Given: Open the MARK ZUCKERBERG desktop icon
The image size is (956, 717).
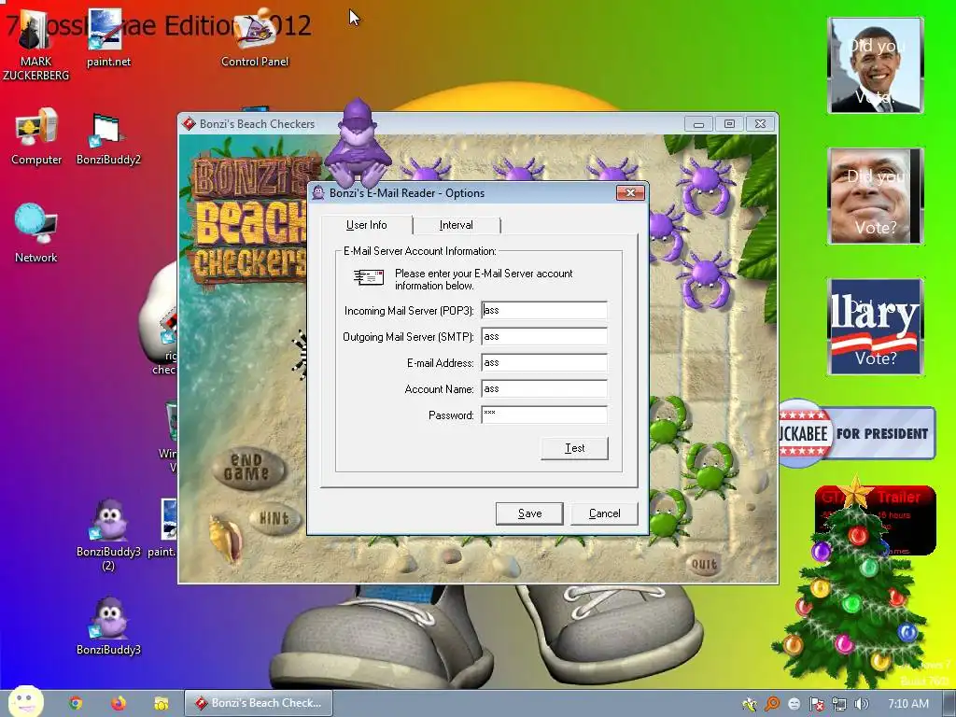Looking at the screenshot, I should coord(35,46).
